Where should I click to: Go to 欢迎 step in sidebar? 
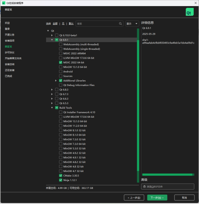click(x=7, y=23)
